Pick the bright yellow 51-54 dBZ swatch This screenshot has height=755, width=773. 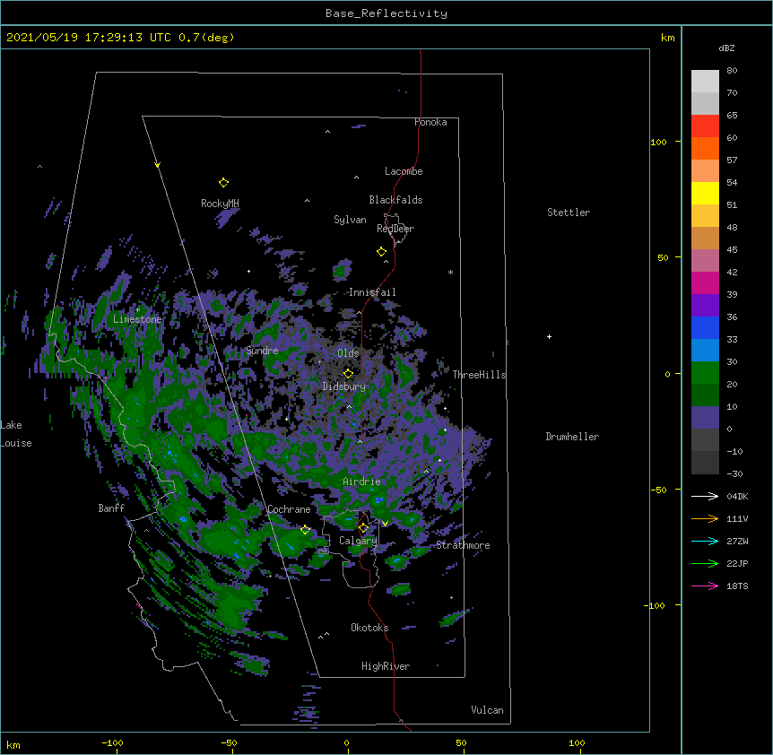coord(705,193)
